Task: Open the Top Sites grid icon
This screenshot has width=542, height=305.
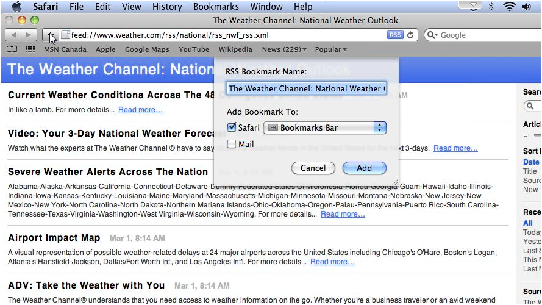Action: tap(30, 49)
